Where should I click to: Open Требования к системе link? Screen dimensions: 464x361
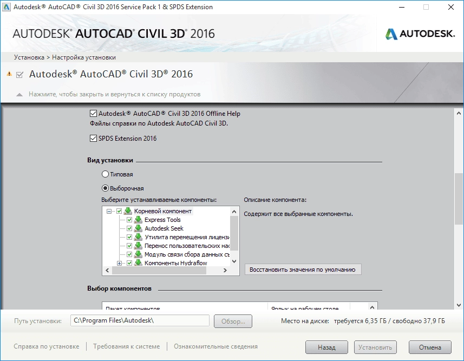pyautogui.click(x=126, y=346)
